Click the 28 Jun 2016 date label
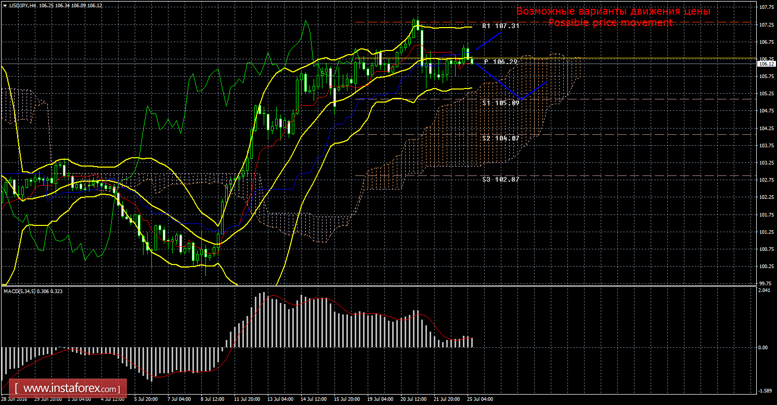 click(15, 399)
